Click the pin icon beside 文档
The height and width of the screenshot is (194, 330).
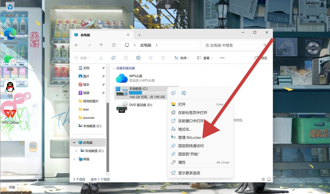point(103,68)
